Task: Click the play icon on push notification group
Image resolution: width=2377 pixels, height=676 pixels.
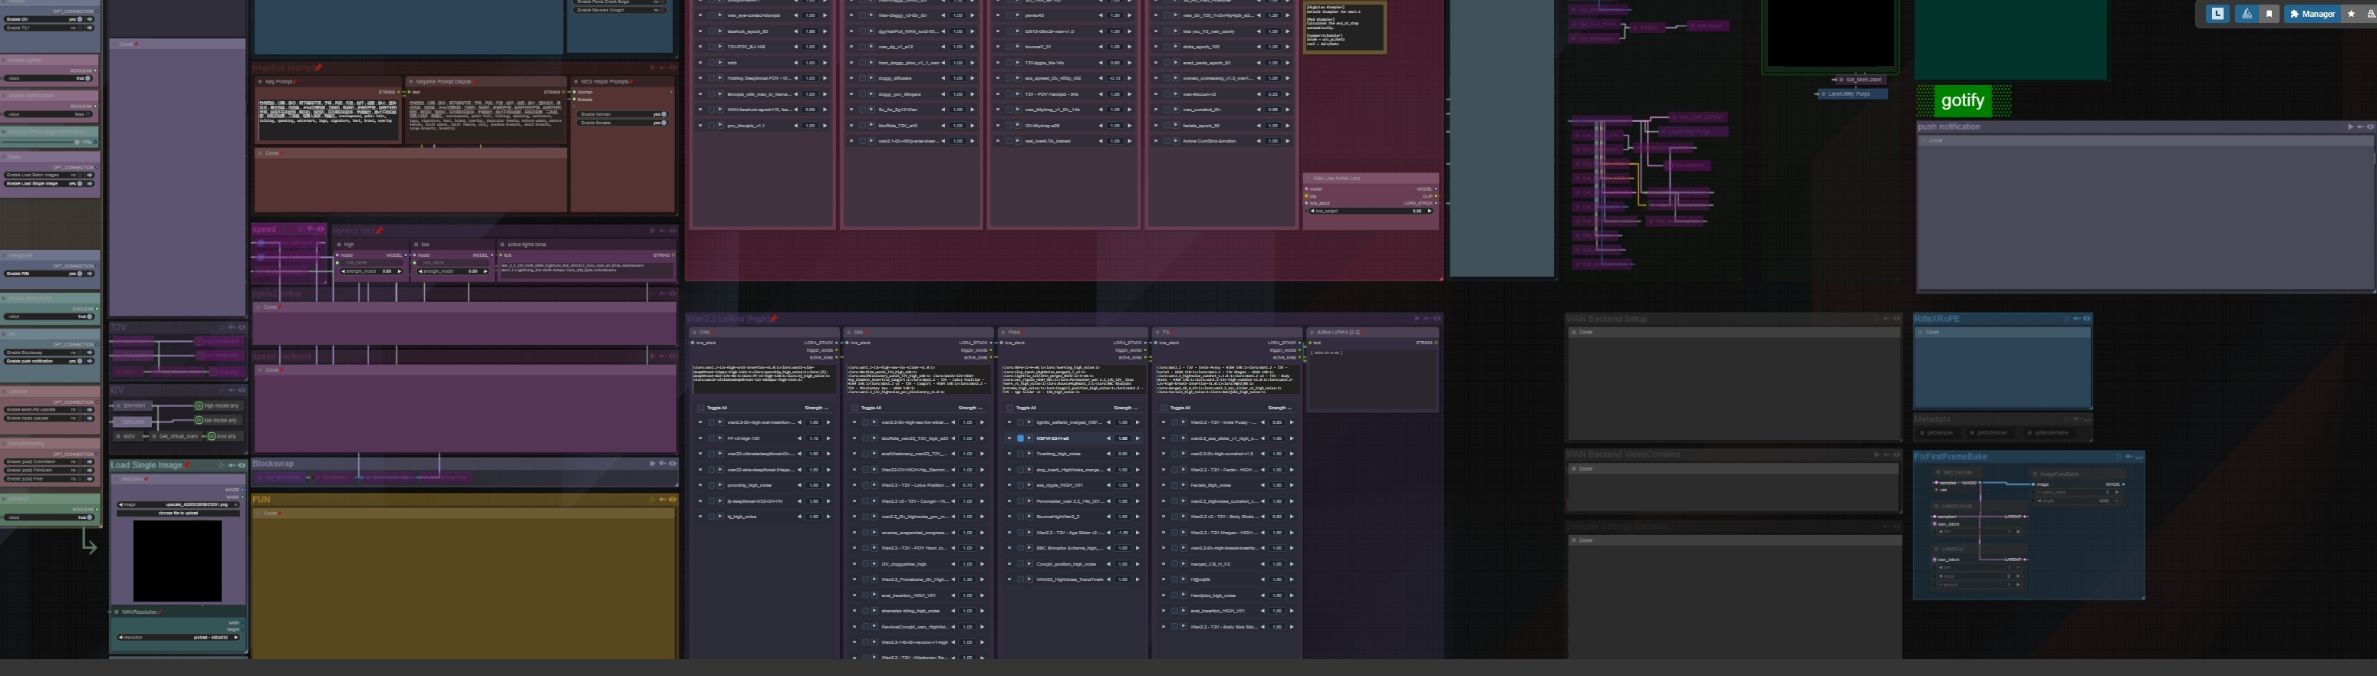Action: pos(2349,127)
